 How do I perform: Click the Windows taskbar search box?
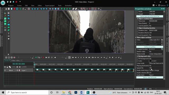pos(27,93)
